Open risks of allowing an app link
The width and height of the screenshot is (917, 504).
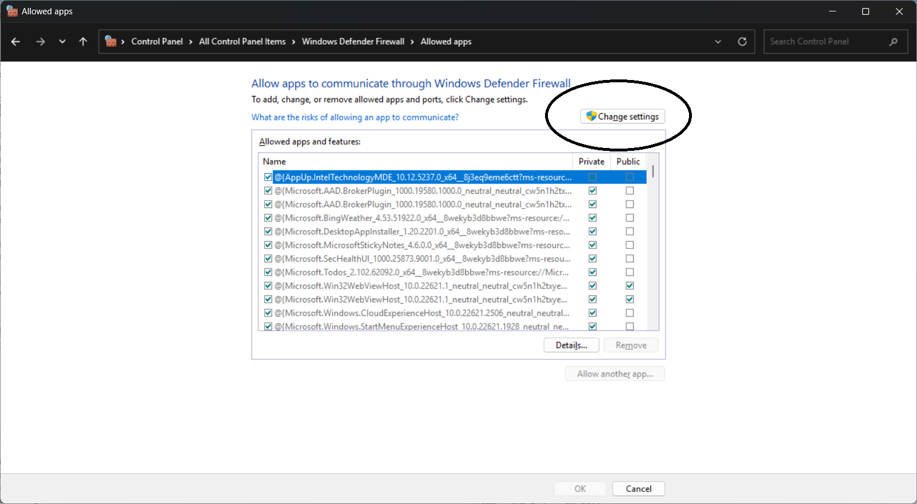355,117
